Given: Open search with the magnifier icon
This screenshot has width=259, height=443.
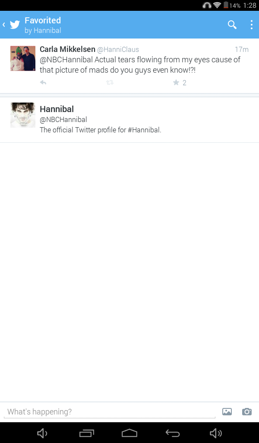Looking at the screenshot, I should coord(232,25).
